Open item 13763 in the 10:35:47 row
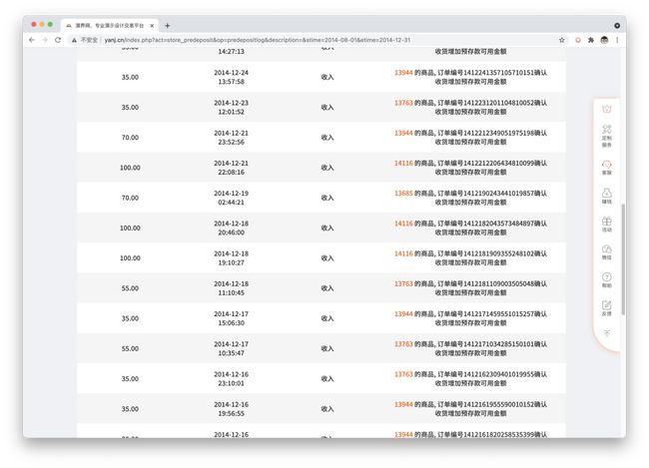 [x=403, y=344]
